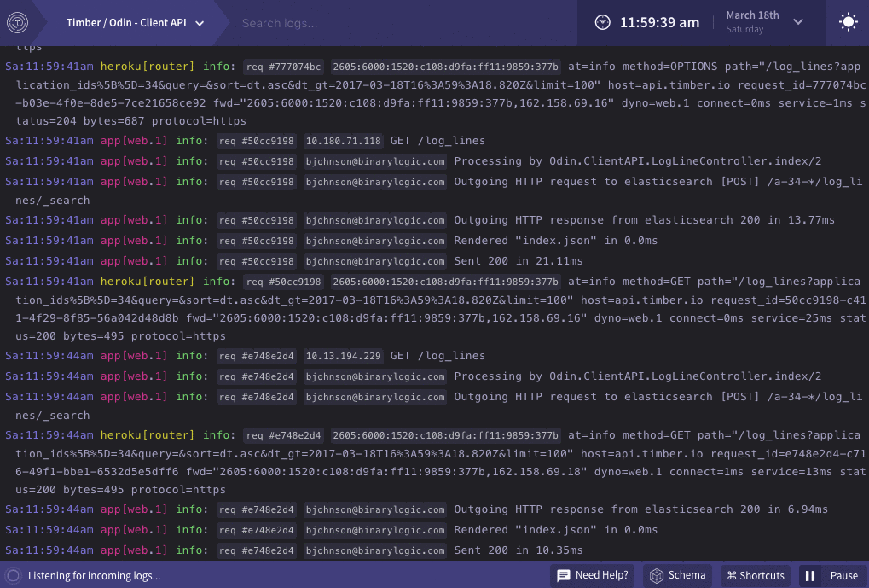The height and width of the screenshot is (588, 869).
Task: Click the IPv6 tag on the method=OPTIONS router line
Action: [445, 67]
